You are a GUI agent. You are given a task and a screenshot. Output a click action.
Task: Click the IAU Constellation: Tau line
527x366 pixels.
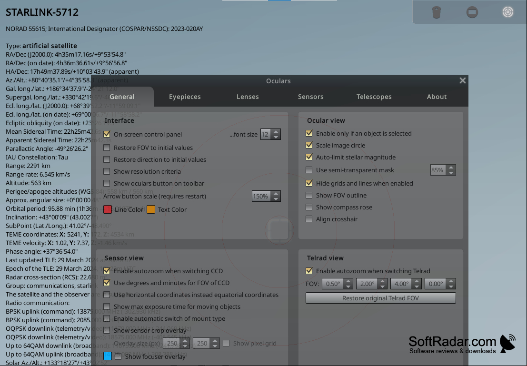click(x=37, y=157)
